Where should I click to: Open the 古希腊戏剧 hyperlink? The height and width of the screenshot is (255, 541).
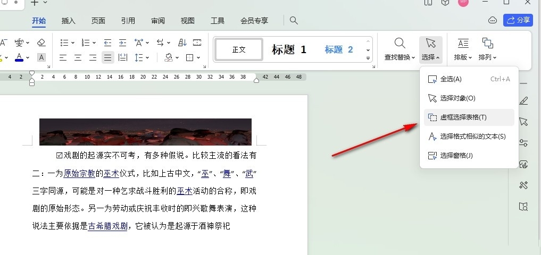point(107,226)
